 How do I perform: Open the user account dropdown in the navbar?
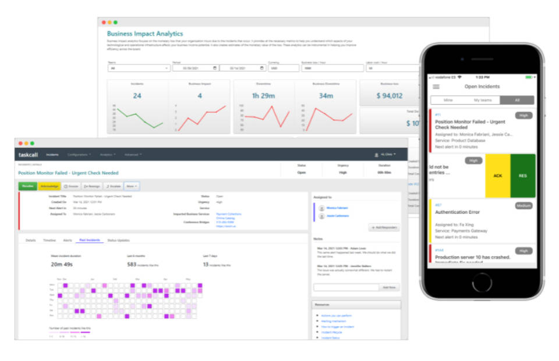click(x=388, y=155)
